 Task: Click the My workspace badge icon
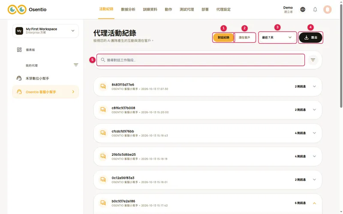pos(19,31)
